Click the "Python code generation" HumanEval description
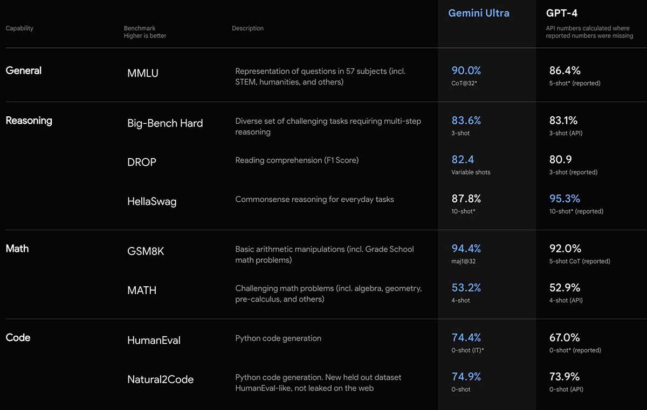 pyautogui.click(x=278, y=338)
